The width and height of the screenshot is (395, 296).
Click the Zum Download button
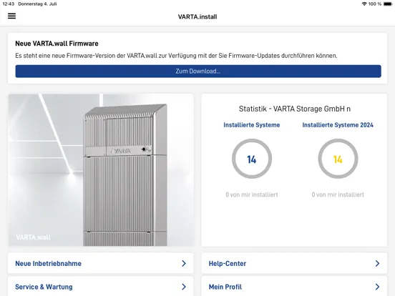(x=198, y=71)
